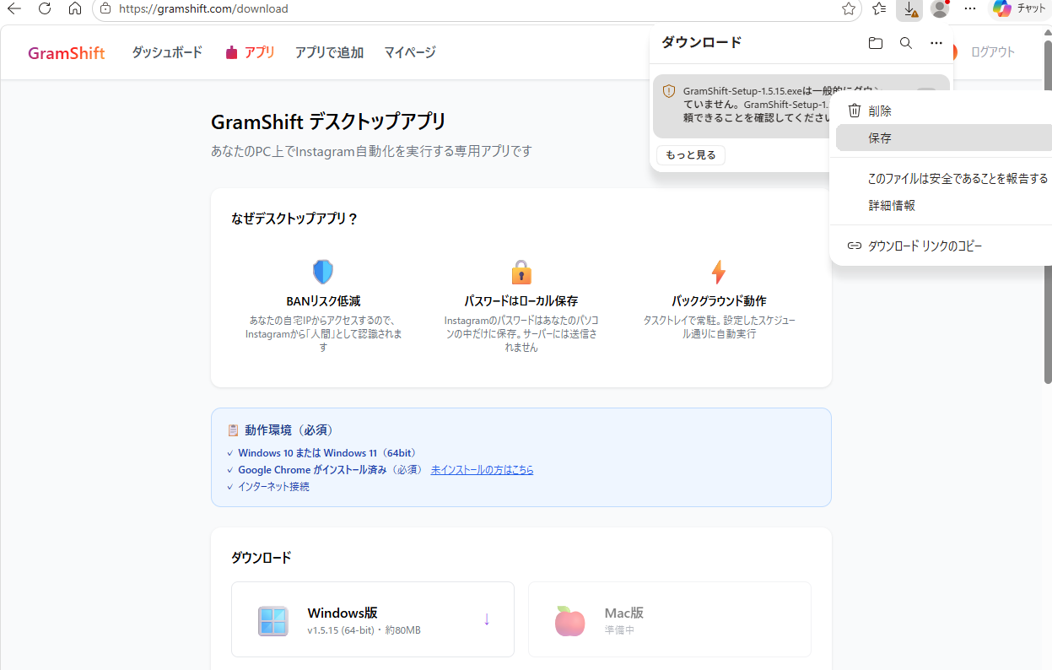The height and width of the screenshot is (670, 1052).
Task: Click the padlock パスワードはローカル保存 icon
Action: 521,272
